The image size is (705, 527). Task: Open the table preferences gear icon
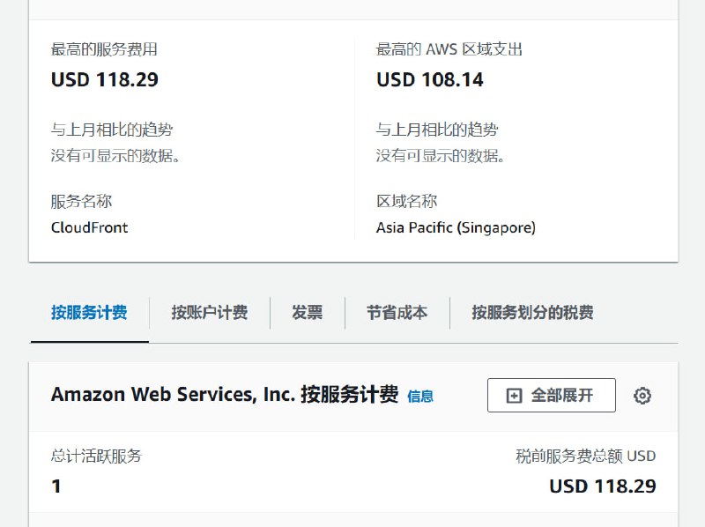pyautogui.click(x=642, y=396)
